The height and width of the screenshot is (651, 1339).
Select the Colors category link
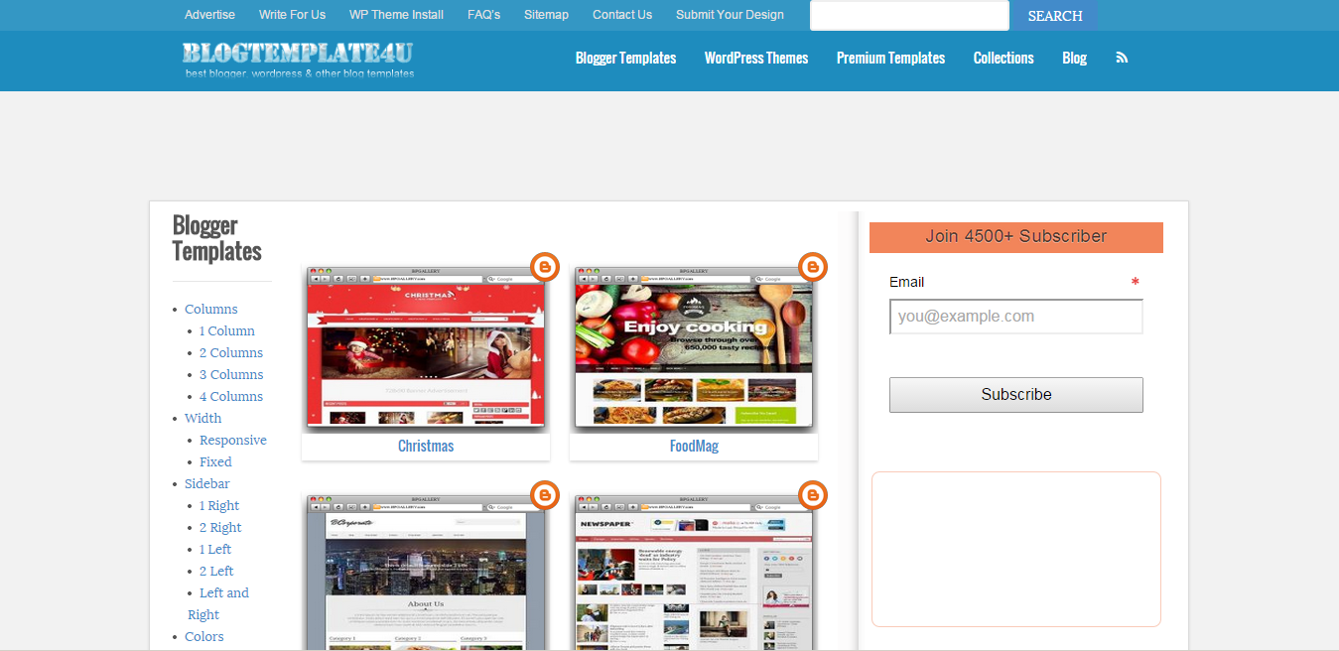tap(204, 636)
